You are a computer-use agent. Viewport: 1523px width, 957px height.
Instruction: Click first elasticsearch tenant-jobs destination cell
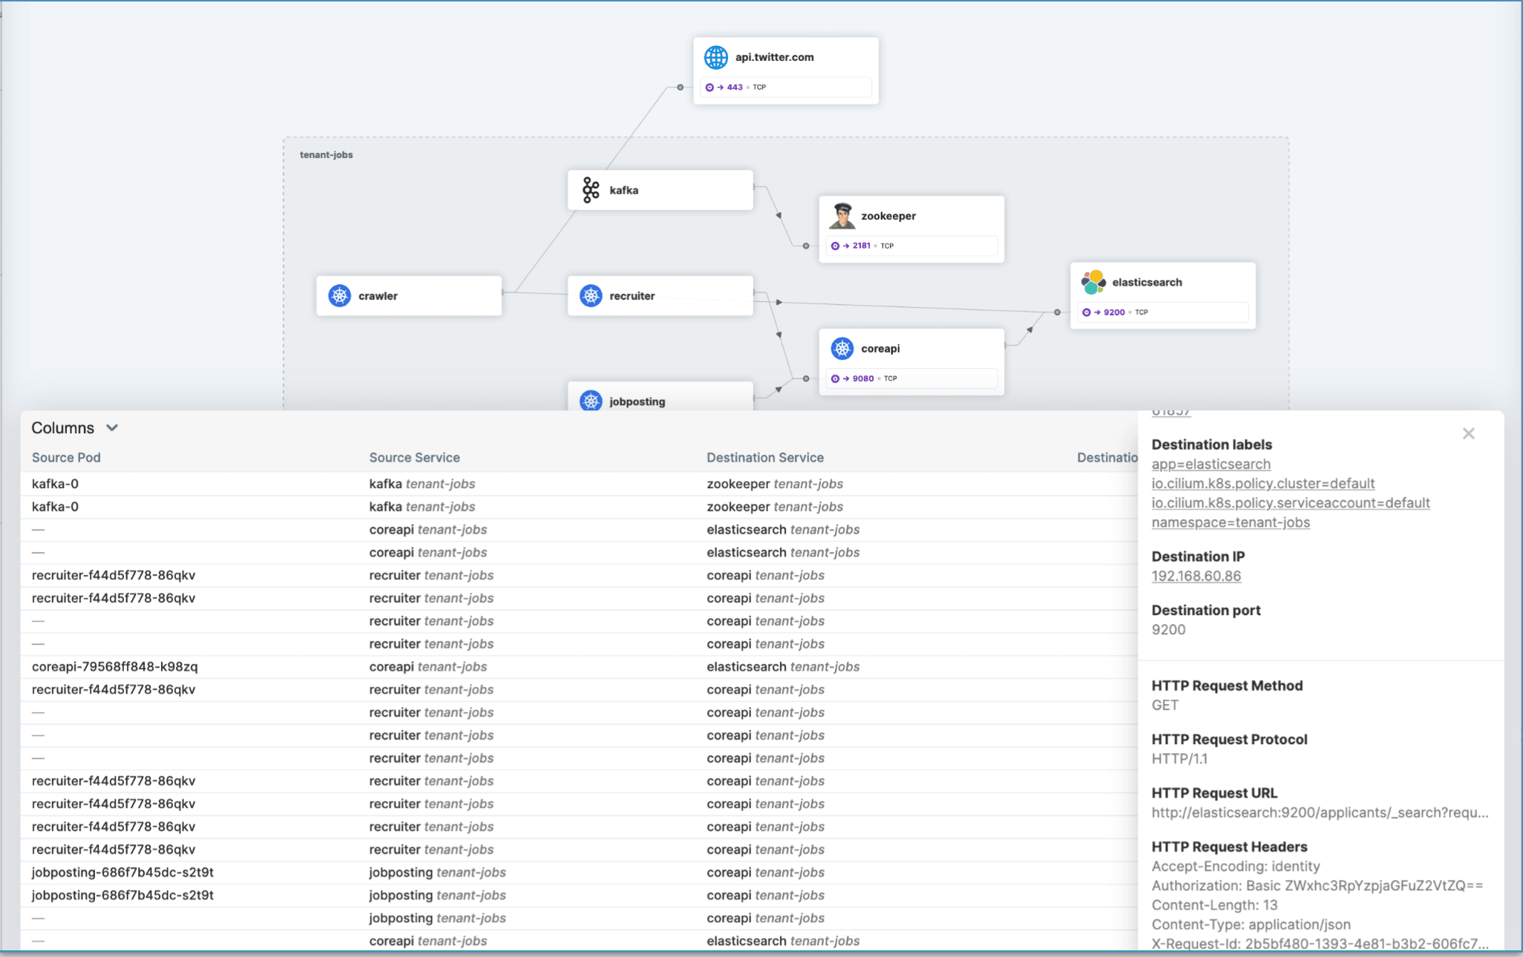[x=783, y=530]
